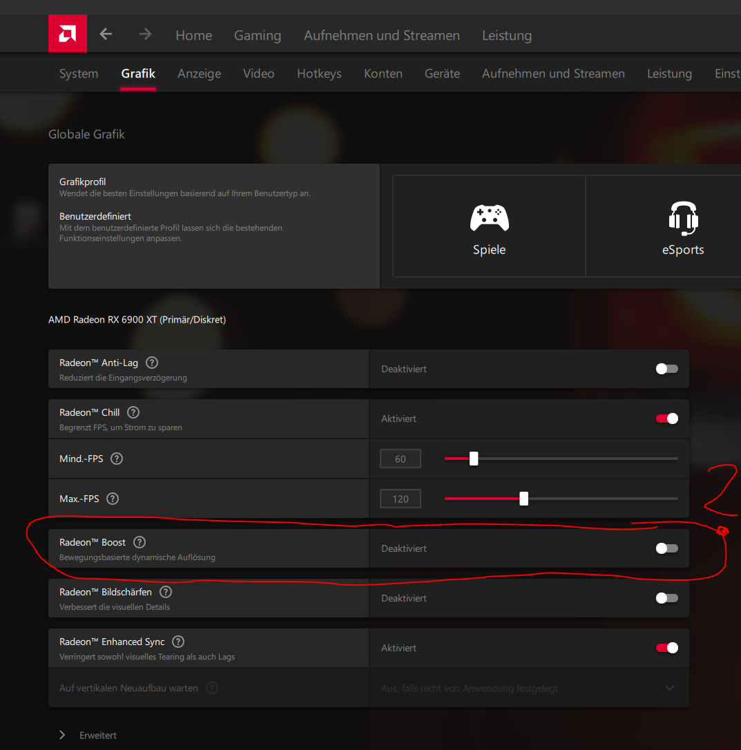Enable Radeon Bildschärfen toggle
Screen dimensions: 741x750
(x=667, y=598)
